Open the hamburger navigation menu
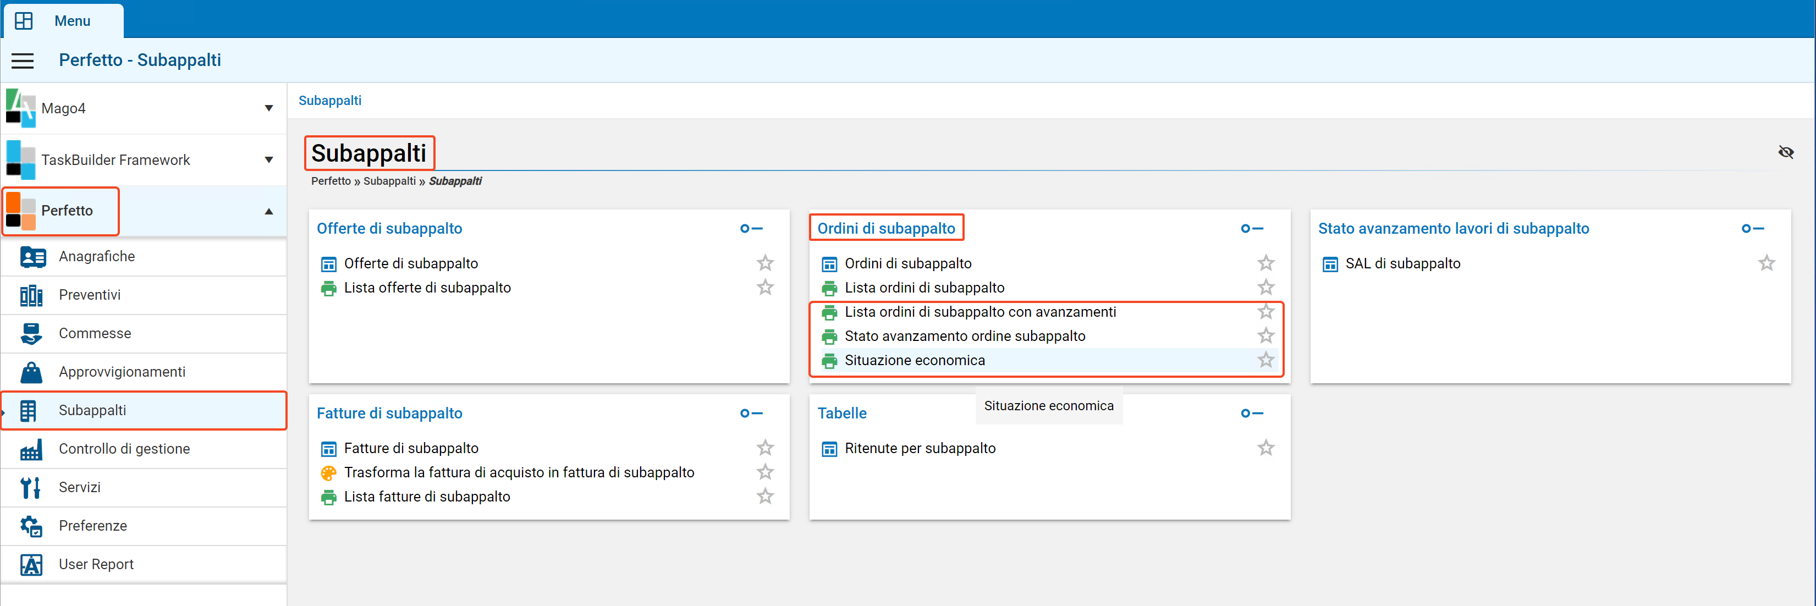Image resolution: width=1816 pixels, height=606 pixels. point(23,60)
